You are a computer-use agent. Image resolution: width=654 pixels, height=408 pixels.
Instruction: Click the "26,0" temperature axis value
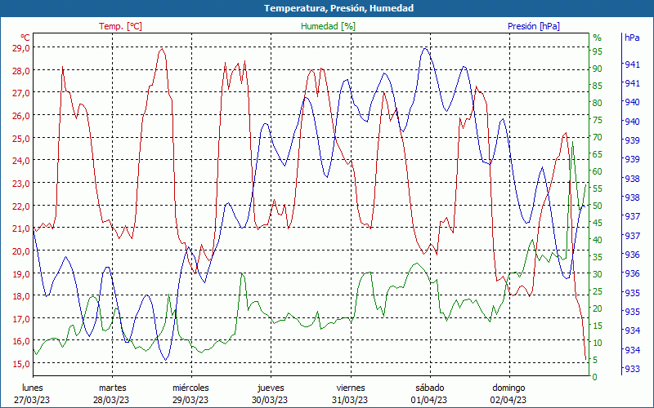tap(21, 115)
